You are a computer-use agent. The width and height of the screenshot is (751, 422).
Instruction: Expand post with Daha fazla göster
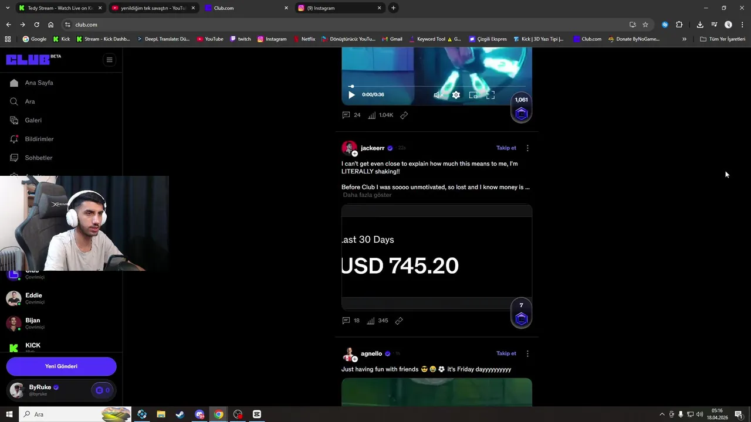click(x=367, y=195)
